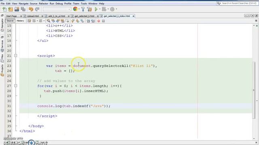Open the Run Project dropdown arrow
Image resolution: width=259 pixels, height=145 pixels.
[100, 9]
